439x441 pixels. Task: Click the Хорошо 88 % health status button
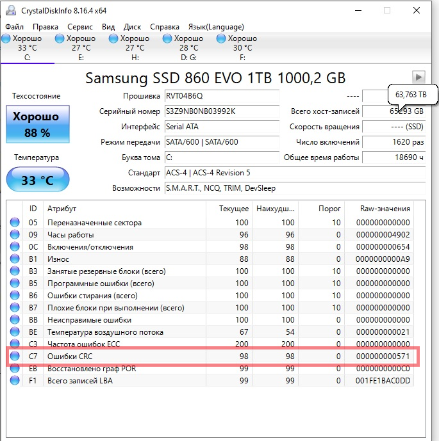pyautogui.click(x=38, y=124)
